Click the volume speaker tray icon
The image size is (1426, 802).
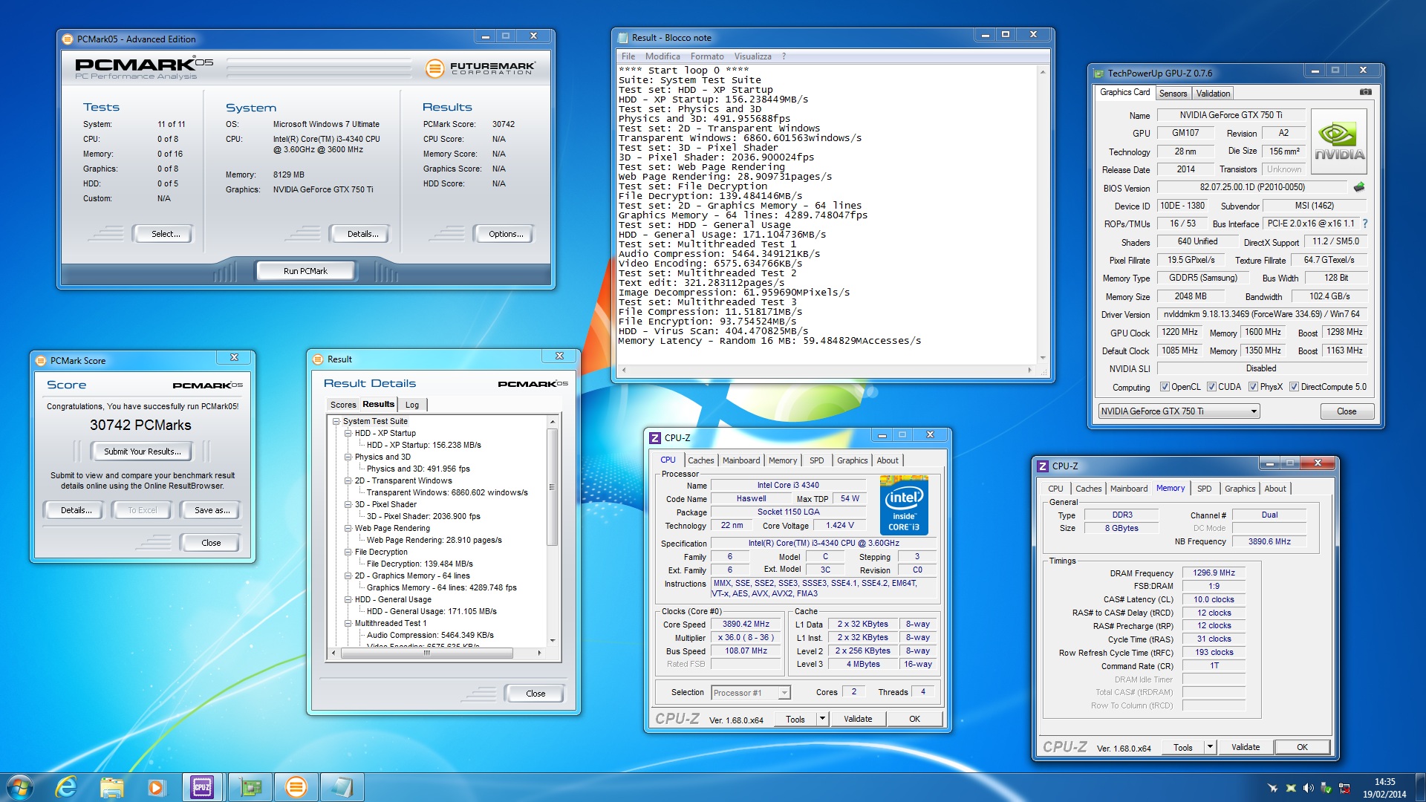click(x=1309, y=788)
